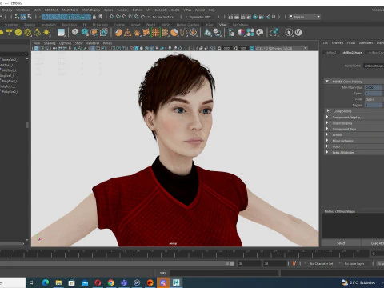Open the ACES SDR-video view transform dropdown
The image size is (384, 288).
(282, 48)
